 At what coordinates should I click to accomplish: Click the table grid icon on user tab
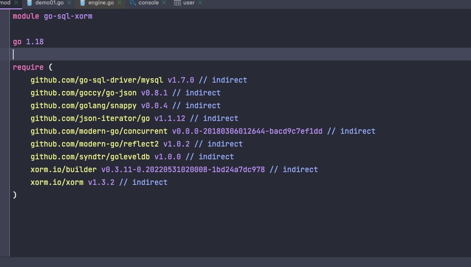[x=177, y=2]
